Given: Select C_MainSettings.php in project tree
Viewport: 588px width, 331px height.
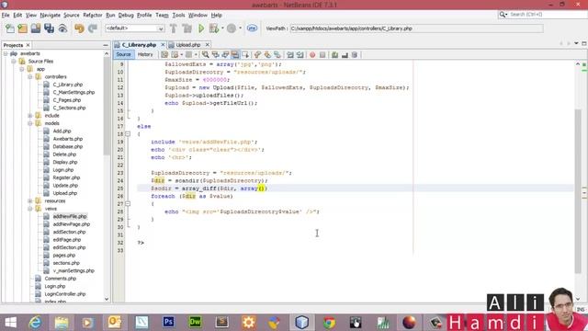Looking at the screenshot, I should 73,92.
